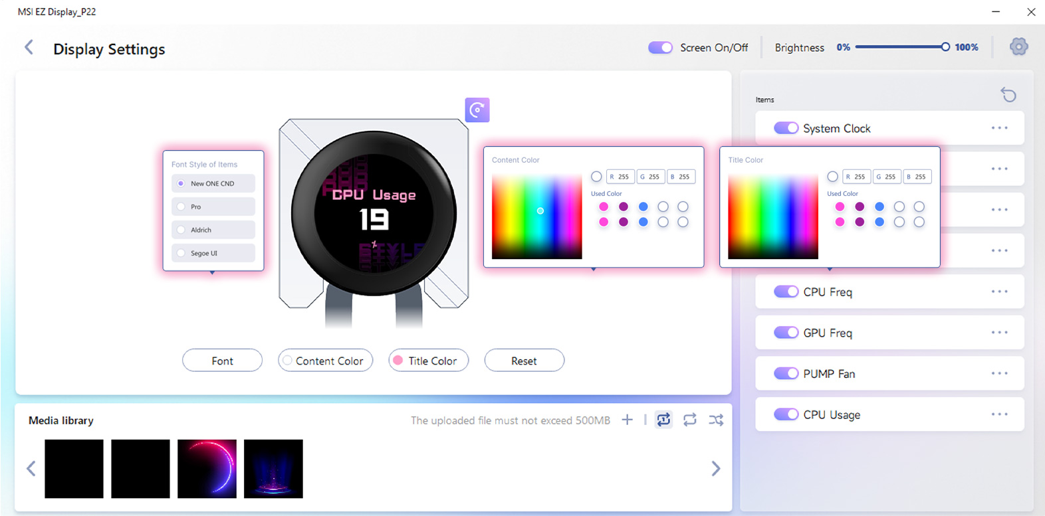Turn off the Screen On/Off switch

[x=661, y=47]
